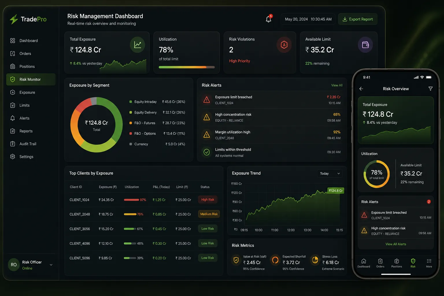The height and width of the screenshot is (296, 444).
Task: Open the notification bell icon
Action: [269, 19]
